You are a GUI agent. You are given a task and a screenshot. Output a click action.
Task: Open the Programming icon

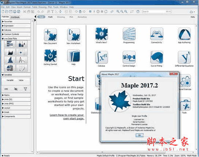point(129,34)
